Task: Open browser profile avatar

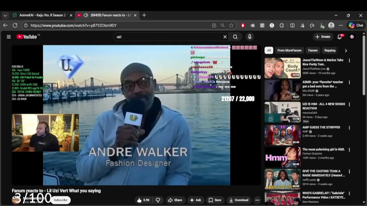Action: (331, 25)
